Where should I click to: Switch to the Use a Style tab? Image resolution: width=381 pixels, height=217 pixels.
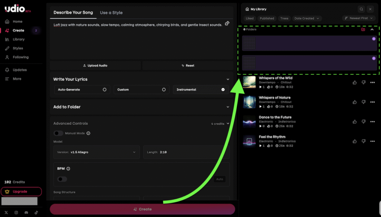111,13
